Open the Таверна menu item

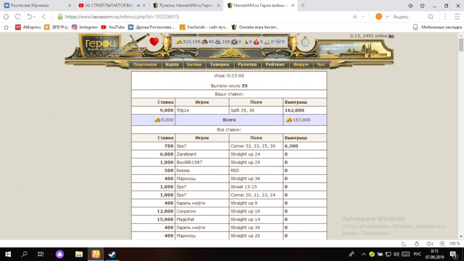[x=219, y=64]
